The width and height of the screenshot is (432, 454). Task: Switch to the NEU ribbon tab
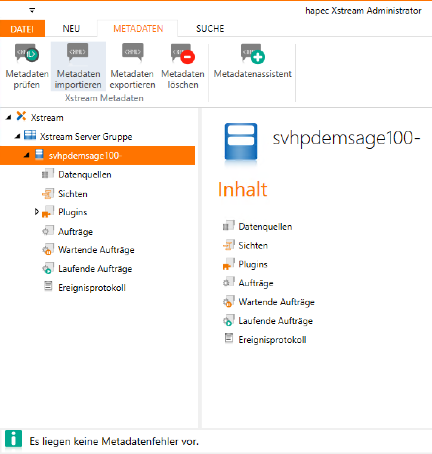click(x=71, y=29)
